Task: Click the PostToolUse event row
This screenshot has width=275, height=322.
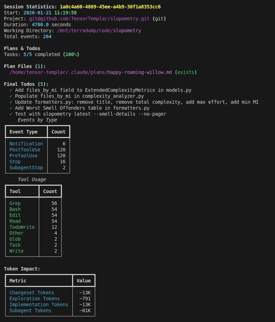Action: point(37,150)
